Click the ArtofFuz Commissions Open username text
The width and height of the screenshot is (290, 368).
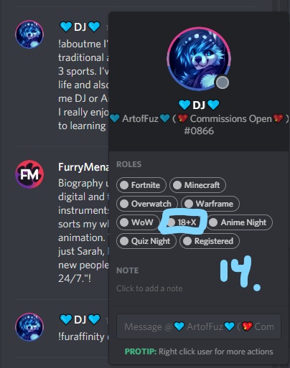(199, 118)
